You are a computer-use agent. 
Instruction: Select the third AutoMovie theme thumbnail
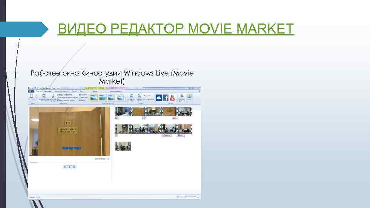(111, 97)
